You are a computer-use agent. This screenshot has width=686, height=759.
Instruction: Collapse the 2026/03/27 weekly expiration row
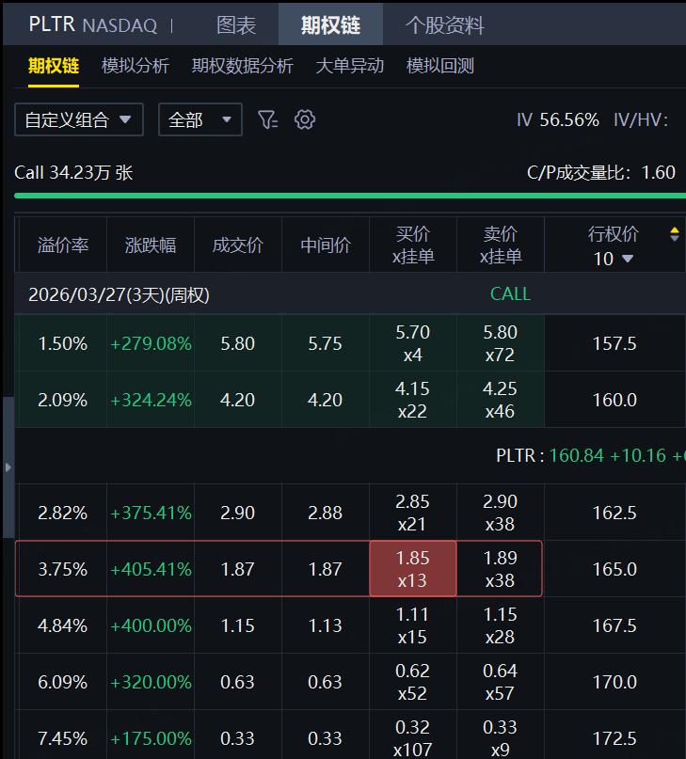(x=119, y=294)
